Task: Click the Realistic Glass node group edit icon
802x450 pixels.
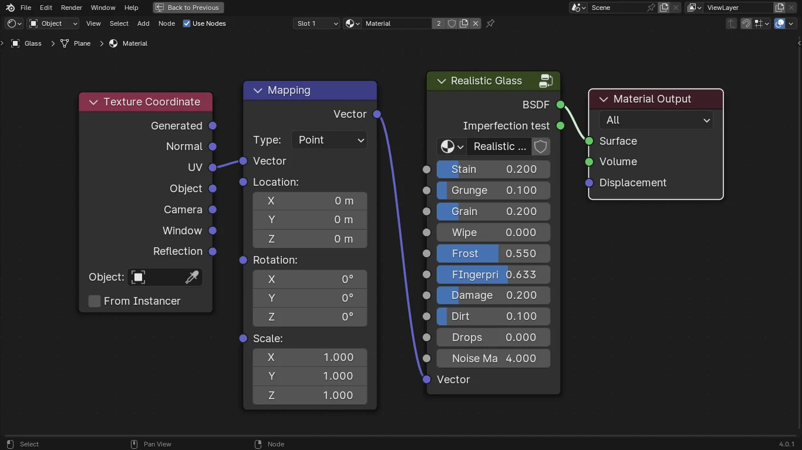Action: coord(545,81)
